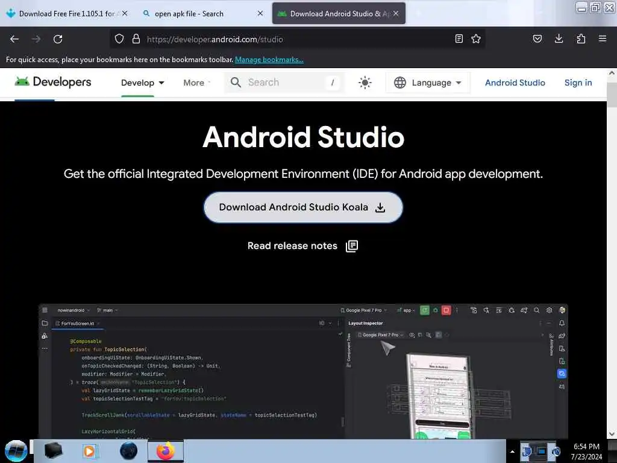Viewport: 617px width, 463px height.
Task: Switch to the Download Free Fire tab
Action: (x=67, y=13)
